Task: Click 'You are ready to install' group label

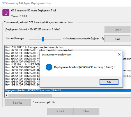Action: click(x=40, y=22)
